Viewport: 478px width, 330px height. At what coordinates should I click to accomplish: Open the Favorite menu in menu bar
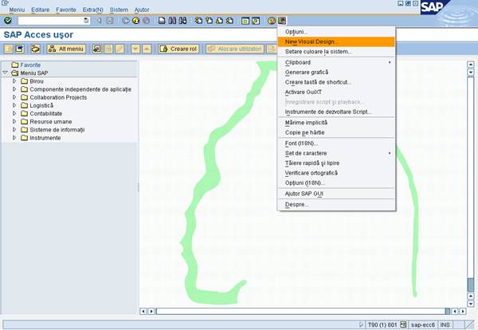click(66, 10)
